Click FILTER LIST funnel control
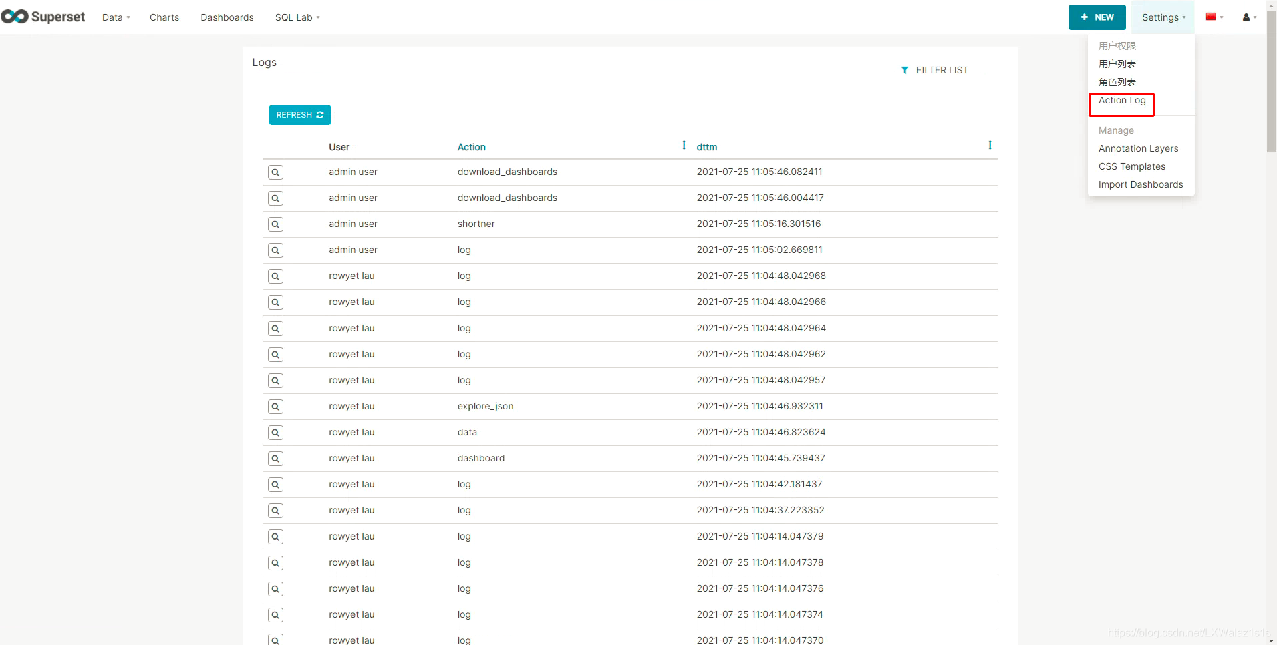The width and height of the screenshot is (1277, 645). (935, 70)
